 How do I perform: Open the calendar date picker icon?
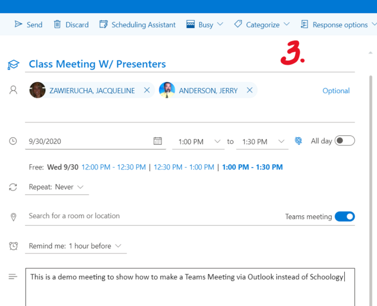click(158, 141)
